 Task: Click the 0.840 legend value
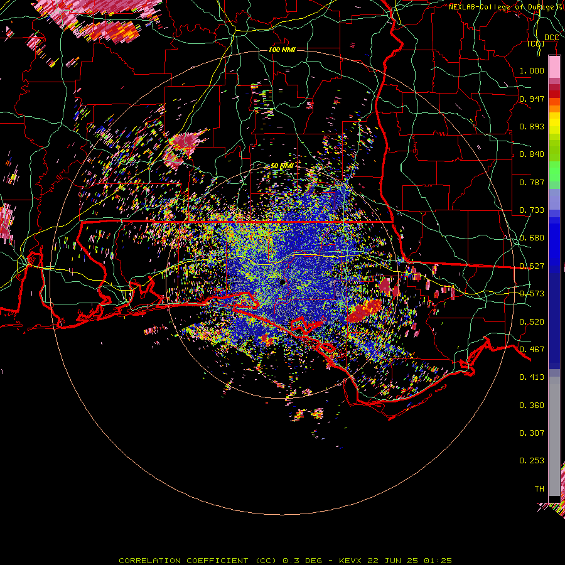(532, 154)
